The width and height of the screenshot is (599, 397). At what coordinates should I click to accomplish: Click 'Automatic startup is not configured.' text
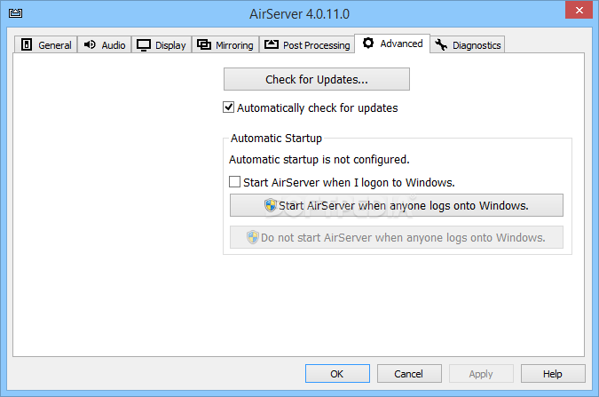(319, 159)
